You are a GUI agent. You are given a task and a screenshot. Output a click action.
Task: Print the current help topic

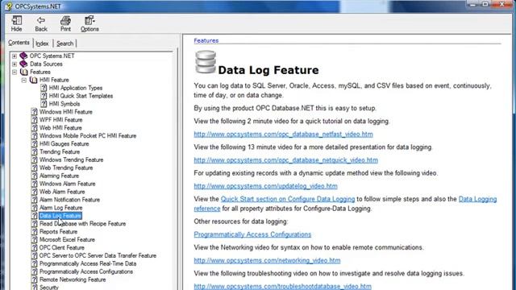click(x=65, y=23)
